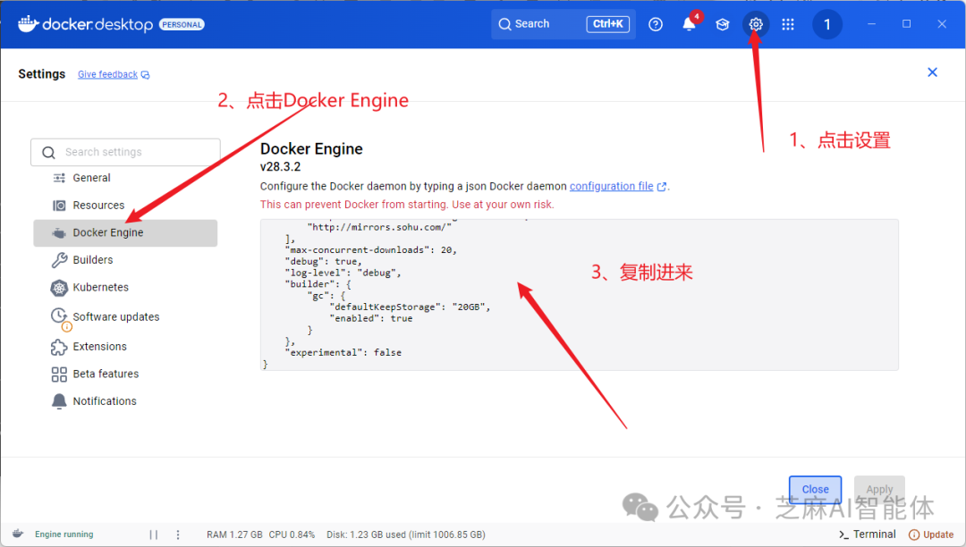Click the Notifications bell sidebar icon
The width and height of the screenshot is (966, 547).
[x=59, y=401]
